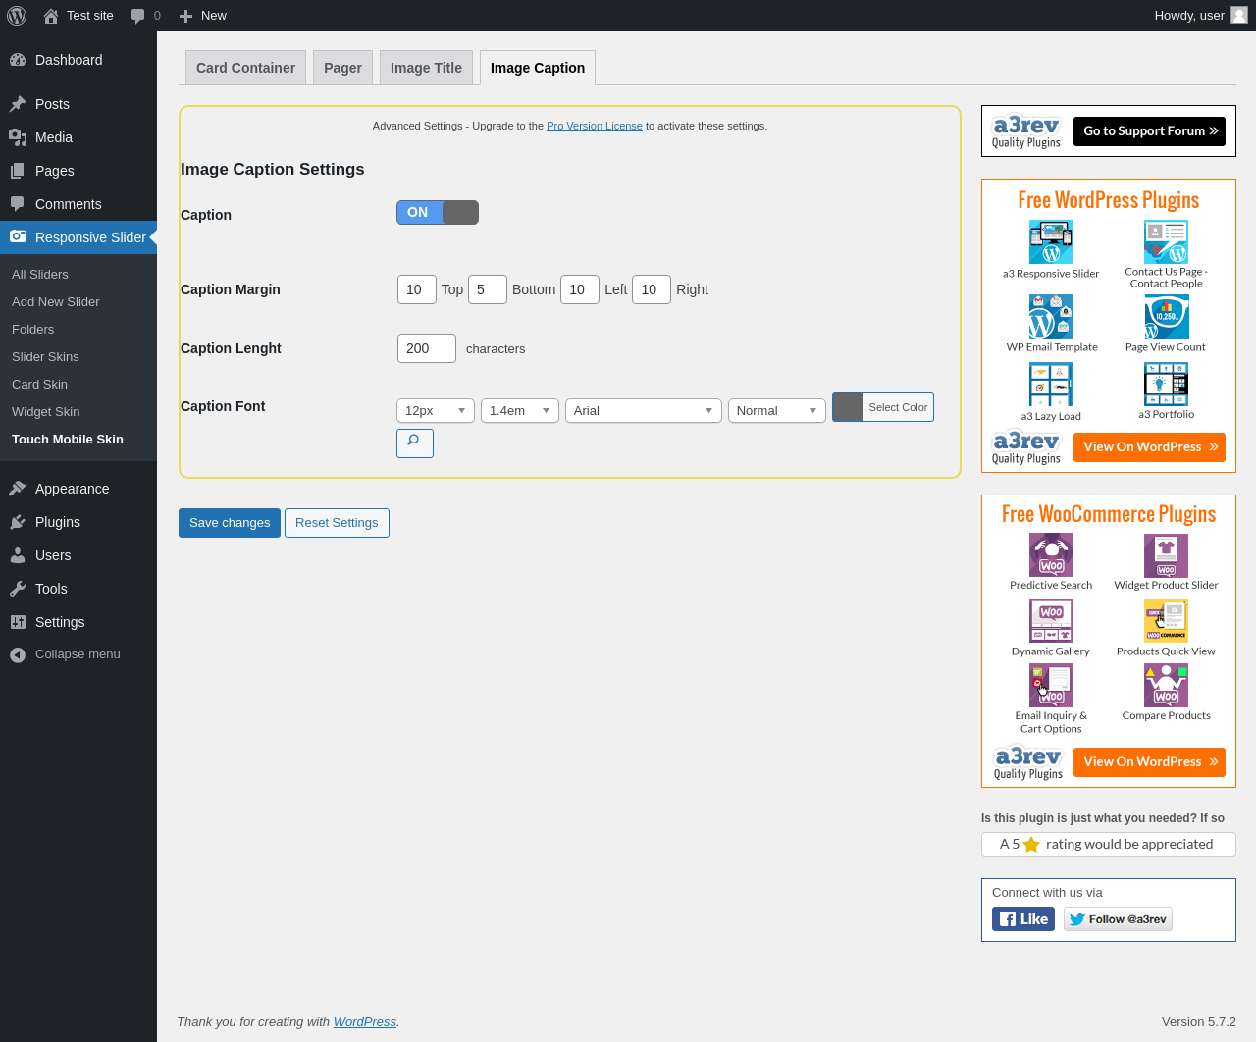Open Touch Mobile Skin submenu

pyautogui.click(x=68, y=440)
